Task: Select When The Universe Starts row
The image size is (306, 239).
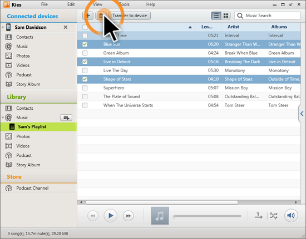Action: (x=189, y=105)
